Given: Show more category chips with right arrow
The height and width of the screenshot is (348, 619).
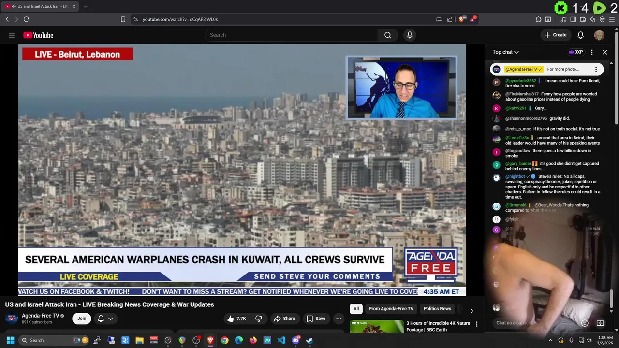Looking at the screenshot, I should [x=472, y=311].
